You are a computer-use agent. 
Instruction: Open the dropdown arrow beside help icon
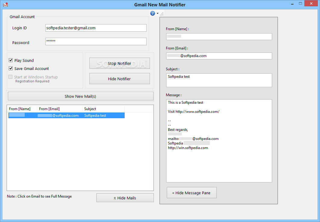(157, 14)
